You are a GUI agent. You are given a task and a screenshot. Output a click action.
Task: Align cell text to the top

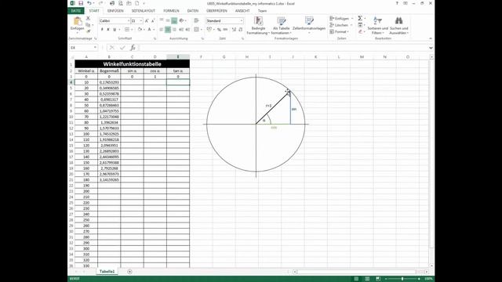tap(162, 20)
